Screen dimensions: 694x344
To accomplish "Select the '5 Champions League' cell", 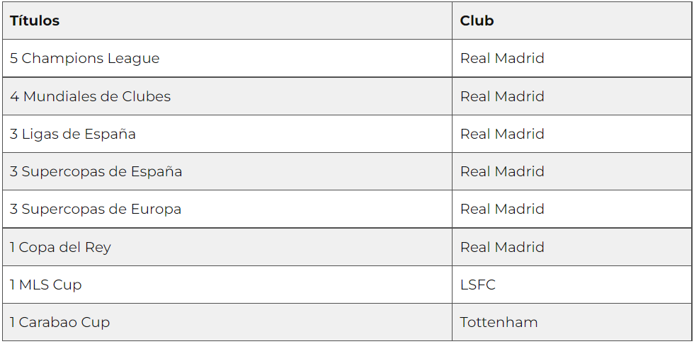I will 85,58.
